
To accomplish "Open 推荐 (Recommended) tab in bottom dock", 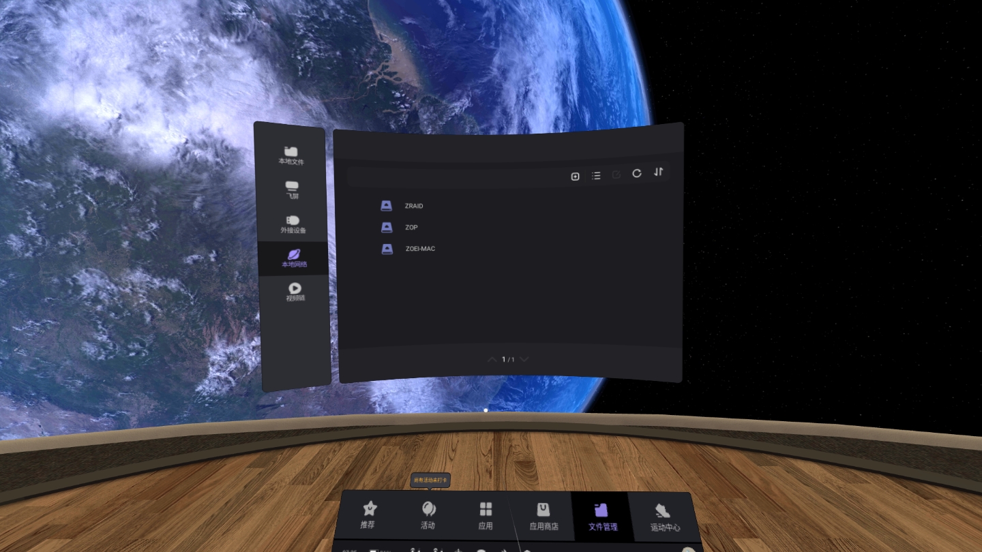I will 368,515.
